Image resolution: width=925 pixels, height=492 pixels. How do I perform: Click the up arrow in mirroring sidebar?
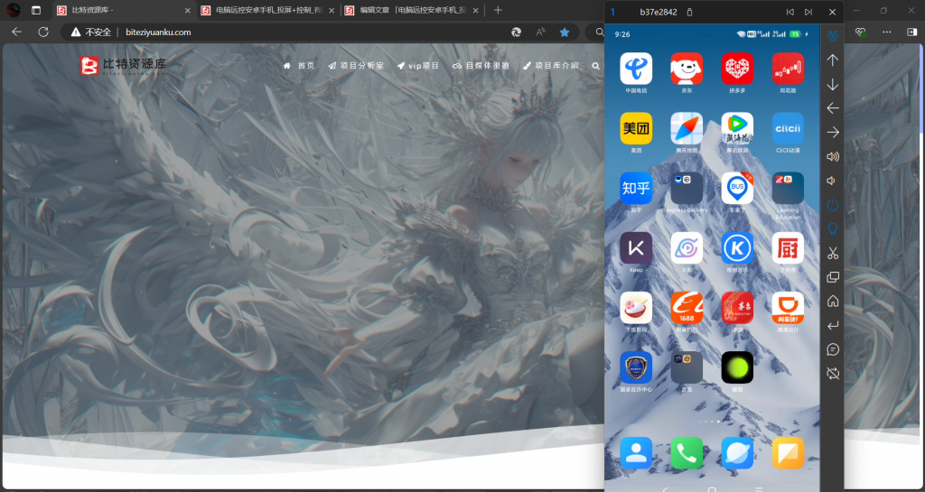pyautogui.click(x=832, y=60)
